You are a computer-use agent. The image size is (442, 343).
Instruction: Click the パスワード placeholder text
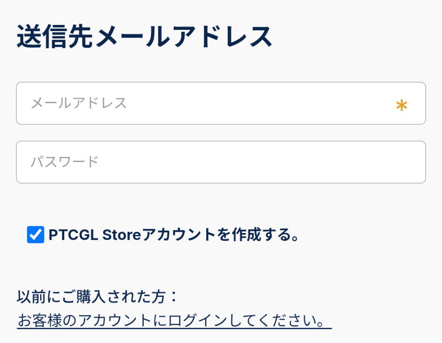point(65,162)
